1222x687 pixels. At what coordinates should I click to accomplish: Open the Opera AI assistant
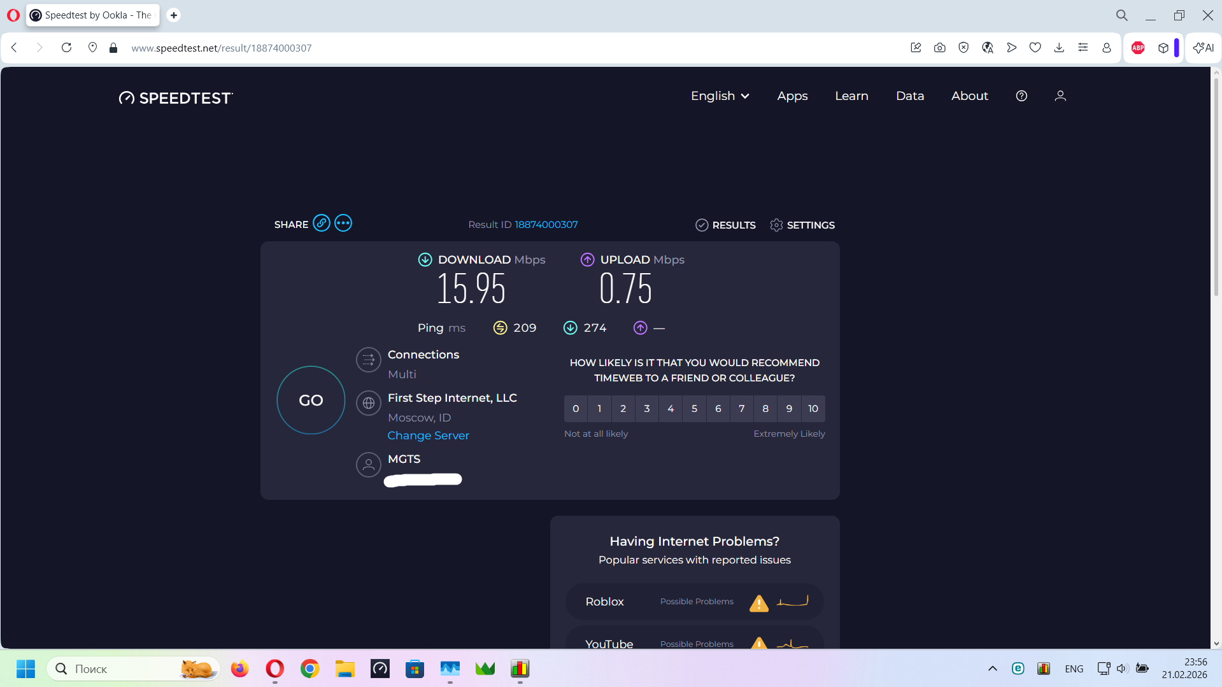point(1204,48)
